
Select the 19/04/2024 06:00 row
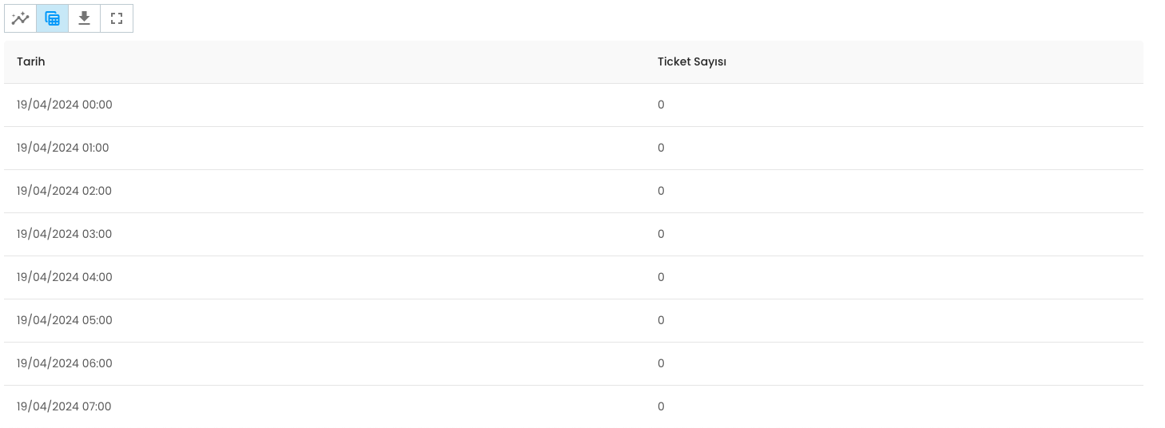pyautogui.click(x=574, y=363)
